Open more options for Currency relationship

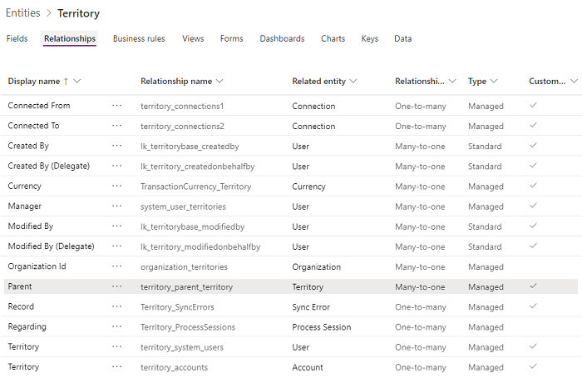pyautogui.click(x=117, y=187)
